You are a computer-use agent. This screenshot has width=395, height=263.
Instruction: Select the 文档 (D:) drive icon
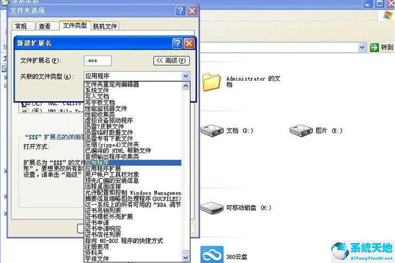pyautogui.click(x=212, y=131)
